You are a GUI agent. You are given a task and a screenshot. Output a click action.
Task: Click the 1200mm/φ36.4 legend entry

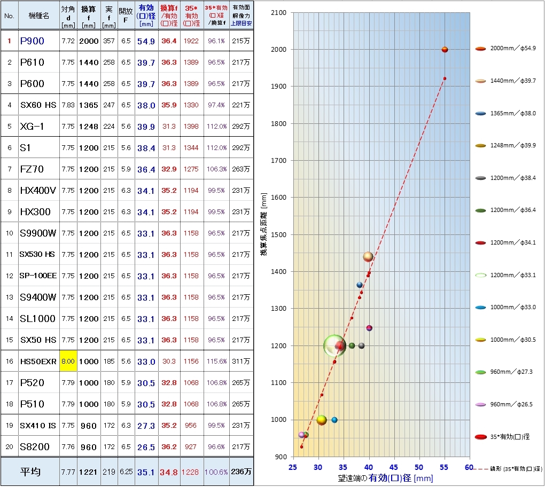point(505,210)
